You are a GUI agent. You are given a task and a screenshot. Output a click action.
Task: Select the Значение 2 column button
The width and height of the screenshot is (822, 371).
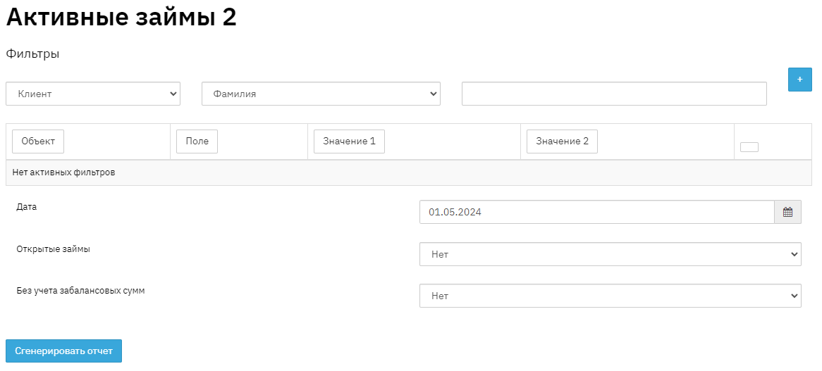coord(562,142)
